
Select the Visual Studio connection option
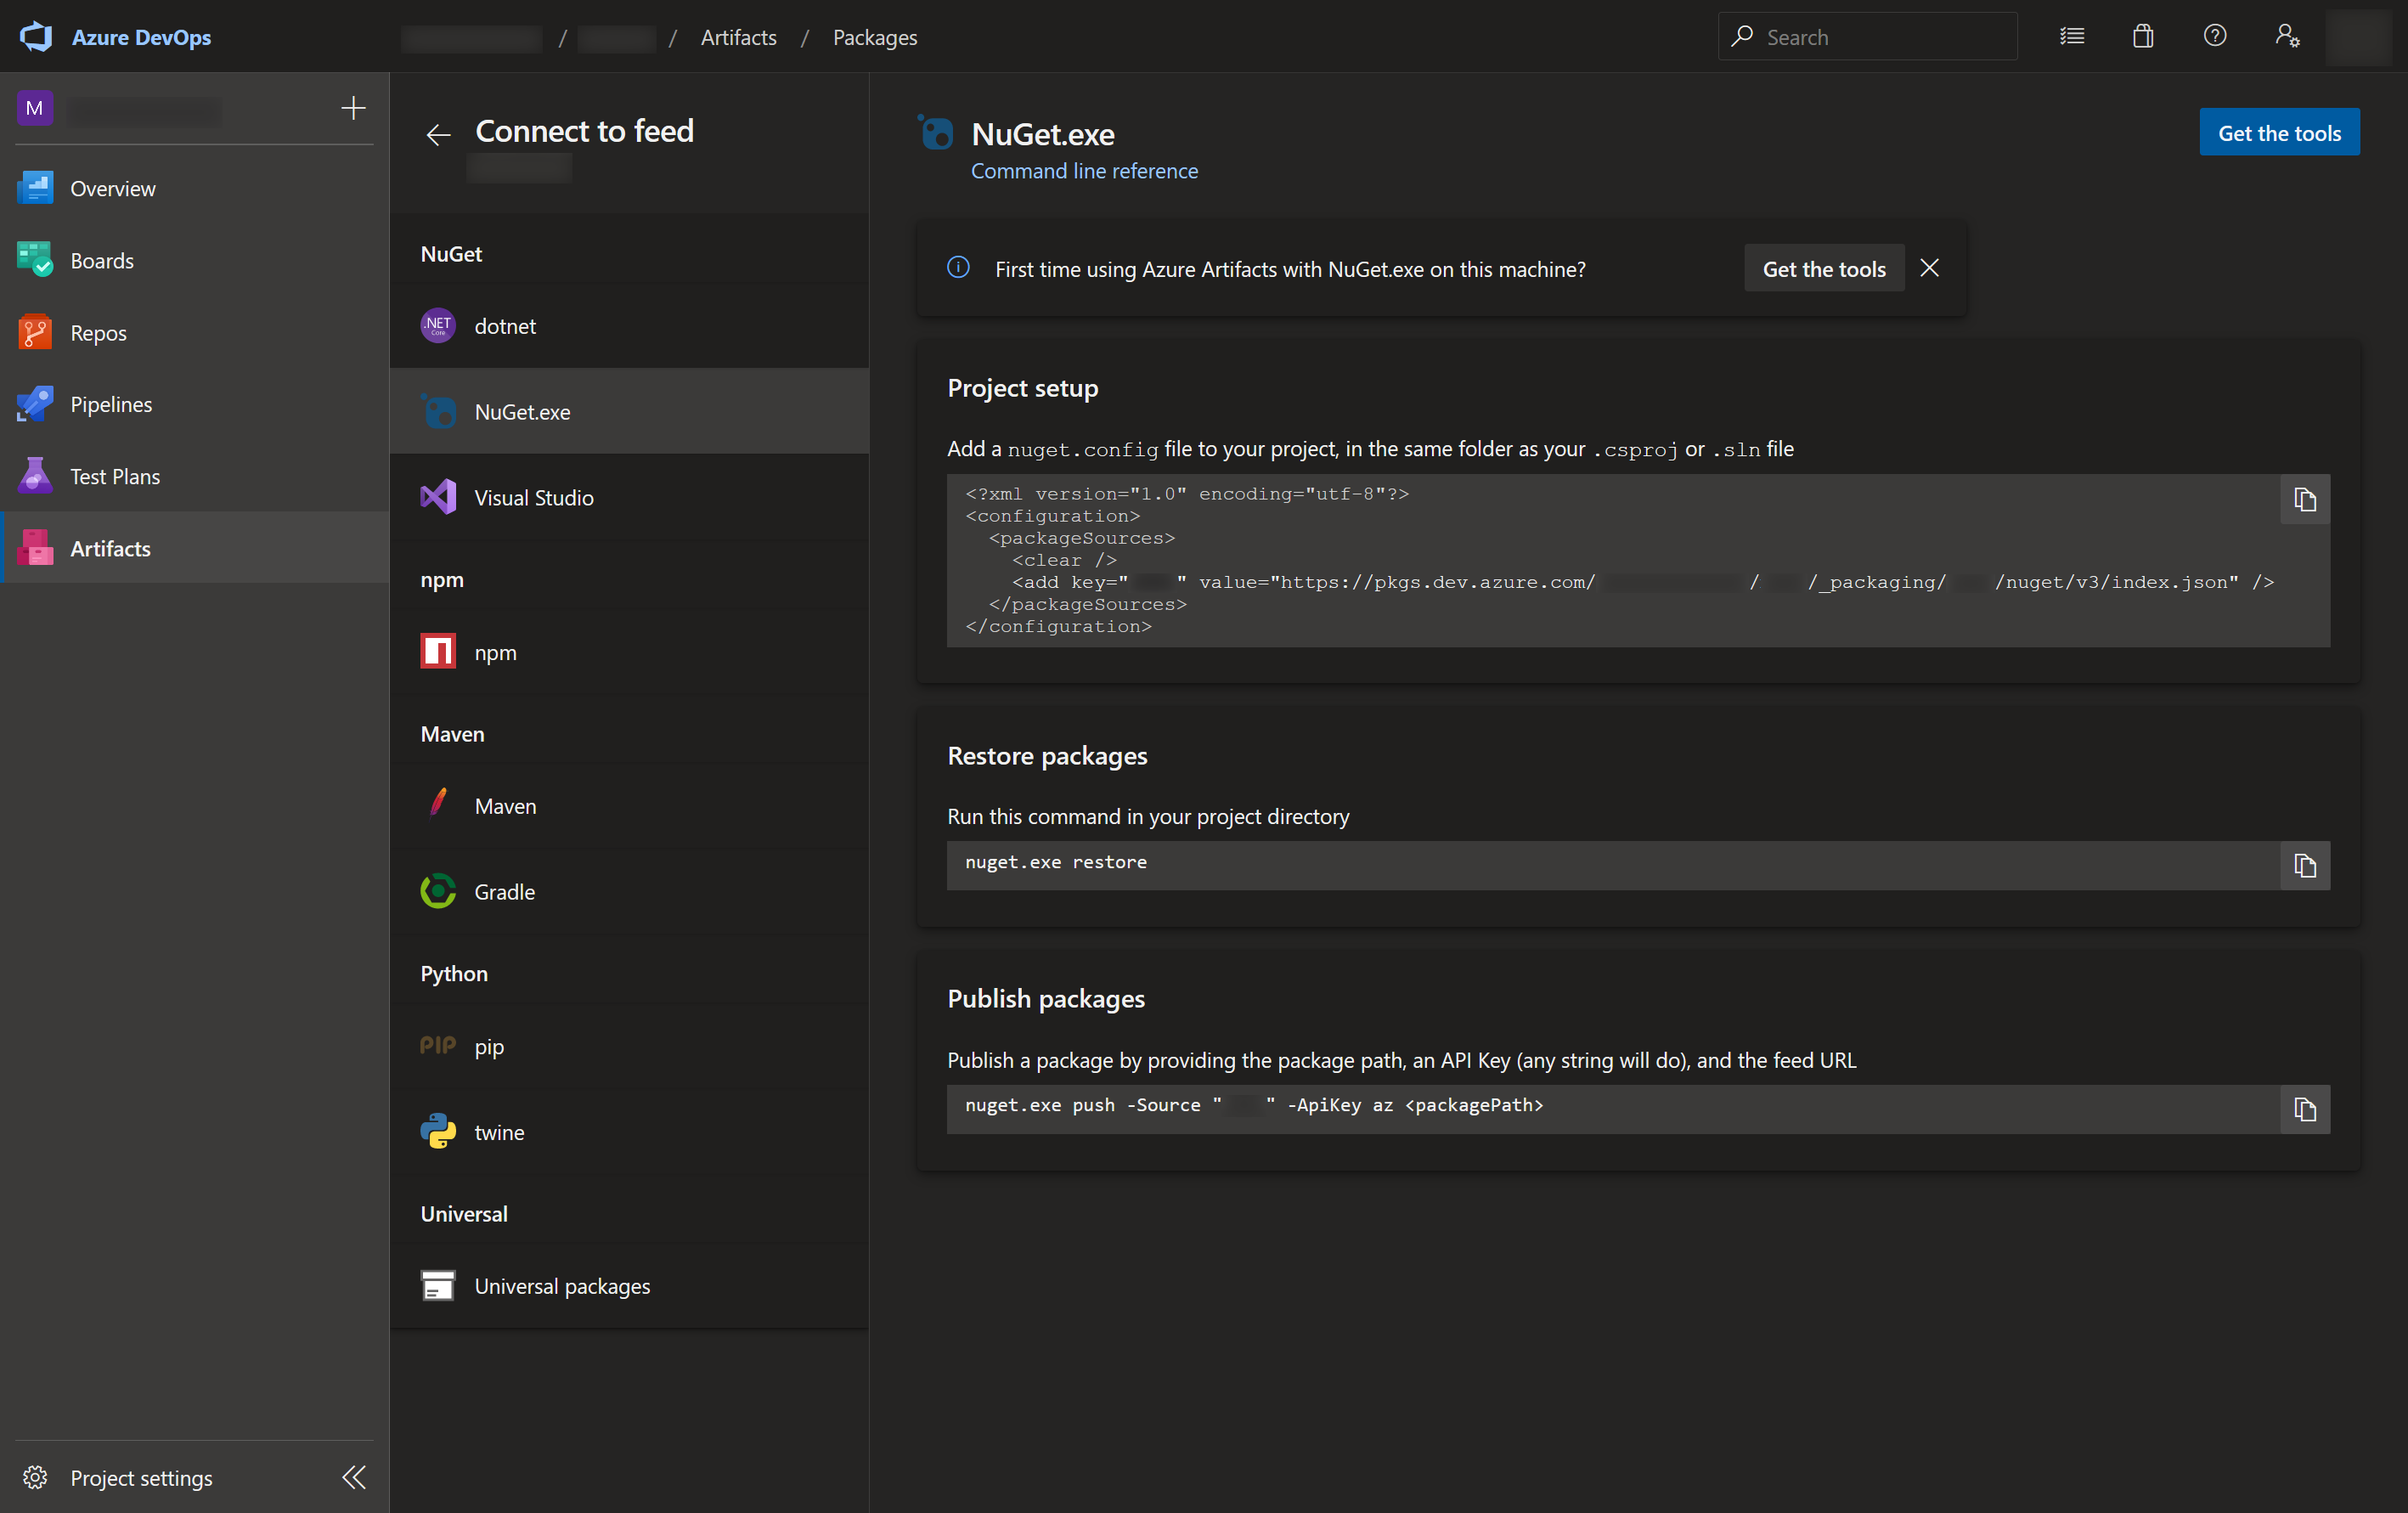tap(629, 497)
